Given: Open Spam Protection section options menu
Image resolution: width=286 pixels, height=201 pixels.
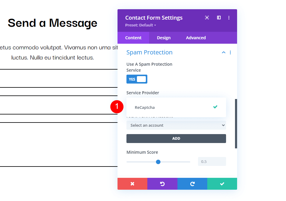Looking at the screenshot, I should coord(230,53).
